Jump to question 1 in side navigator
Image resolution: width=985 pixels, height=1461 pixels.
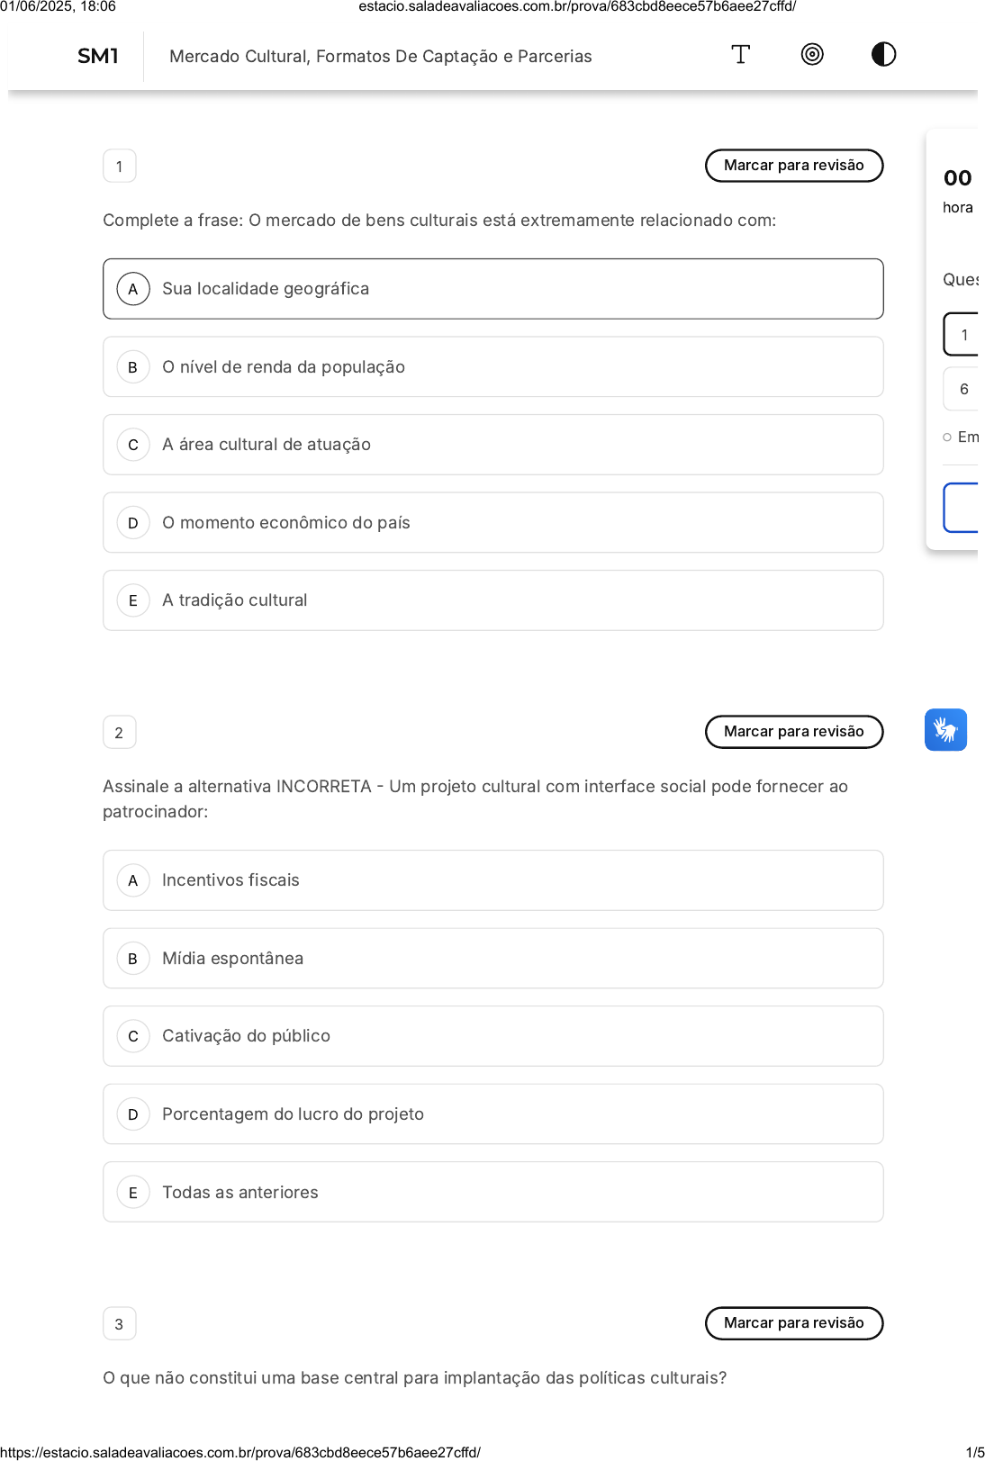click(x=963, y=335)
